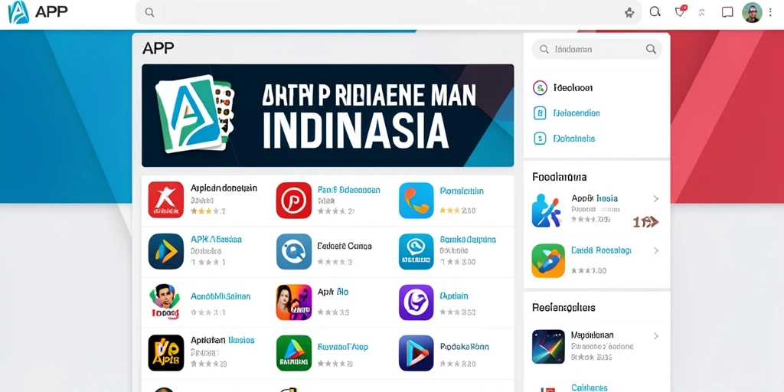Click the magnifier at the sidebar search box's right end
Screen dimensions: 784x392
pyautogui.click(x=651, y=49)
